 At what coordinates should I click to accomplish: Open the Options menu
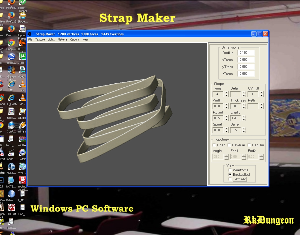[75, 39]
